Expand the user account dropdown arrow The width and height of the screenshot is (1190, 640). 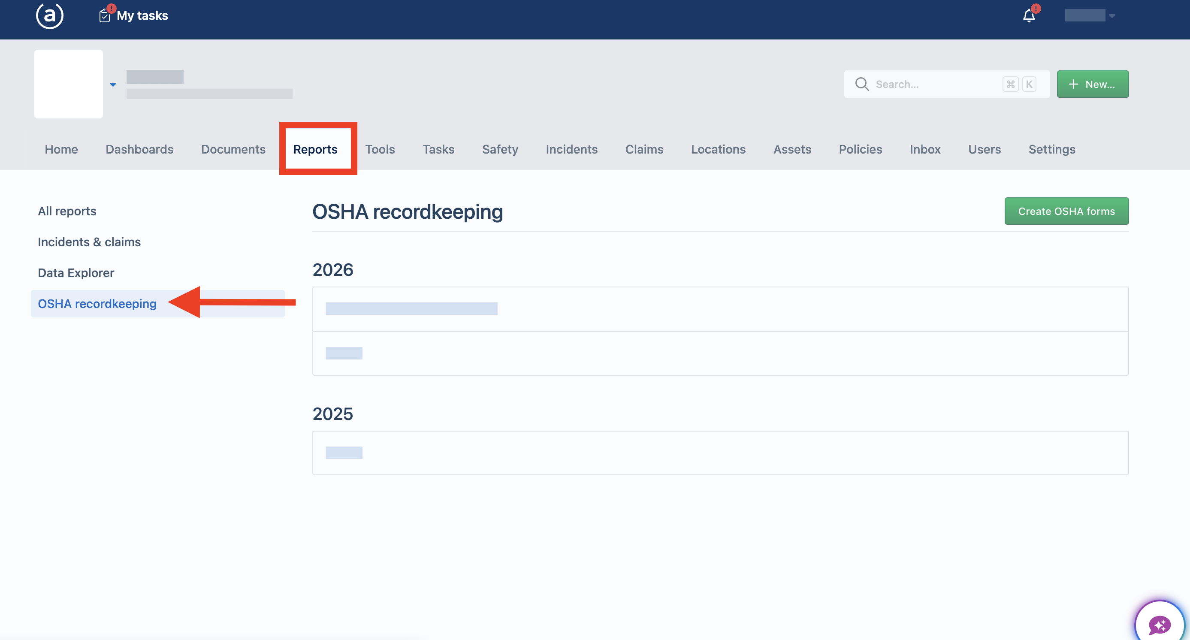[1112, 16]
